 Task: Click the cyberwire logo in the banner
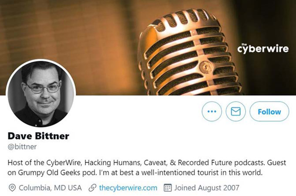click(x=263, y=48)
